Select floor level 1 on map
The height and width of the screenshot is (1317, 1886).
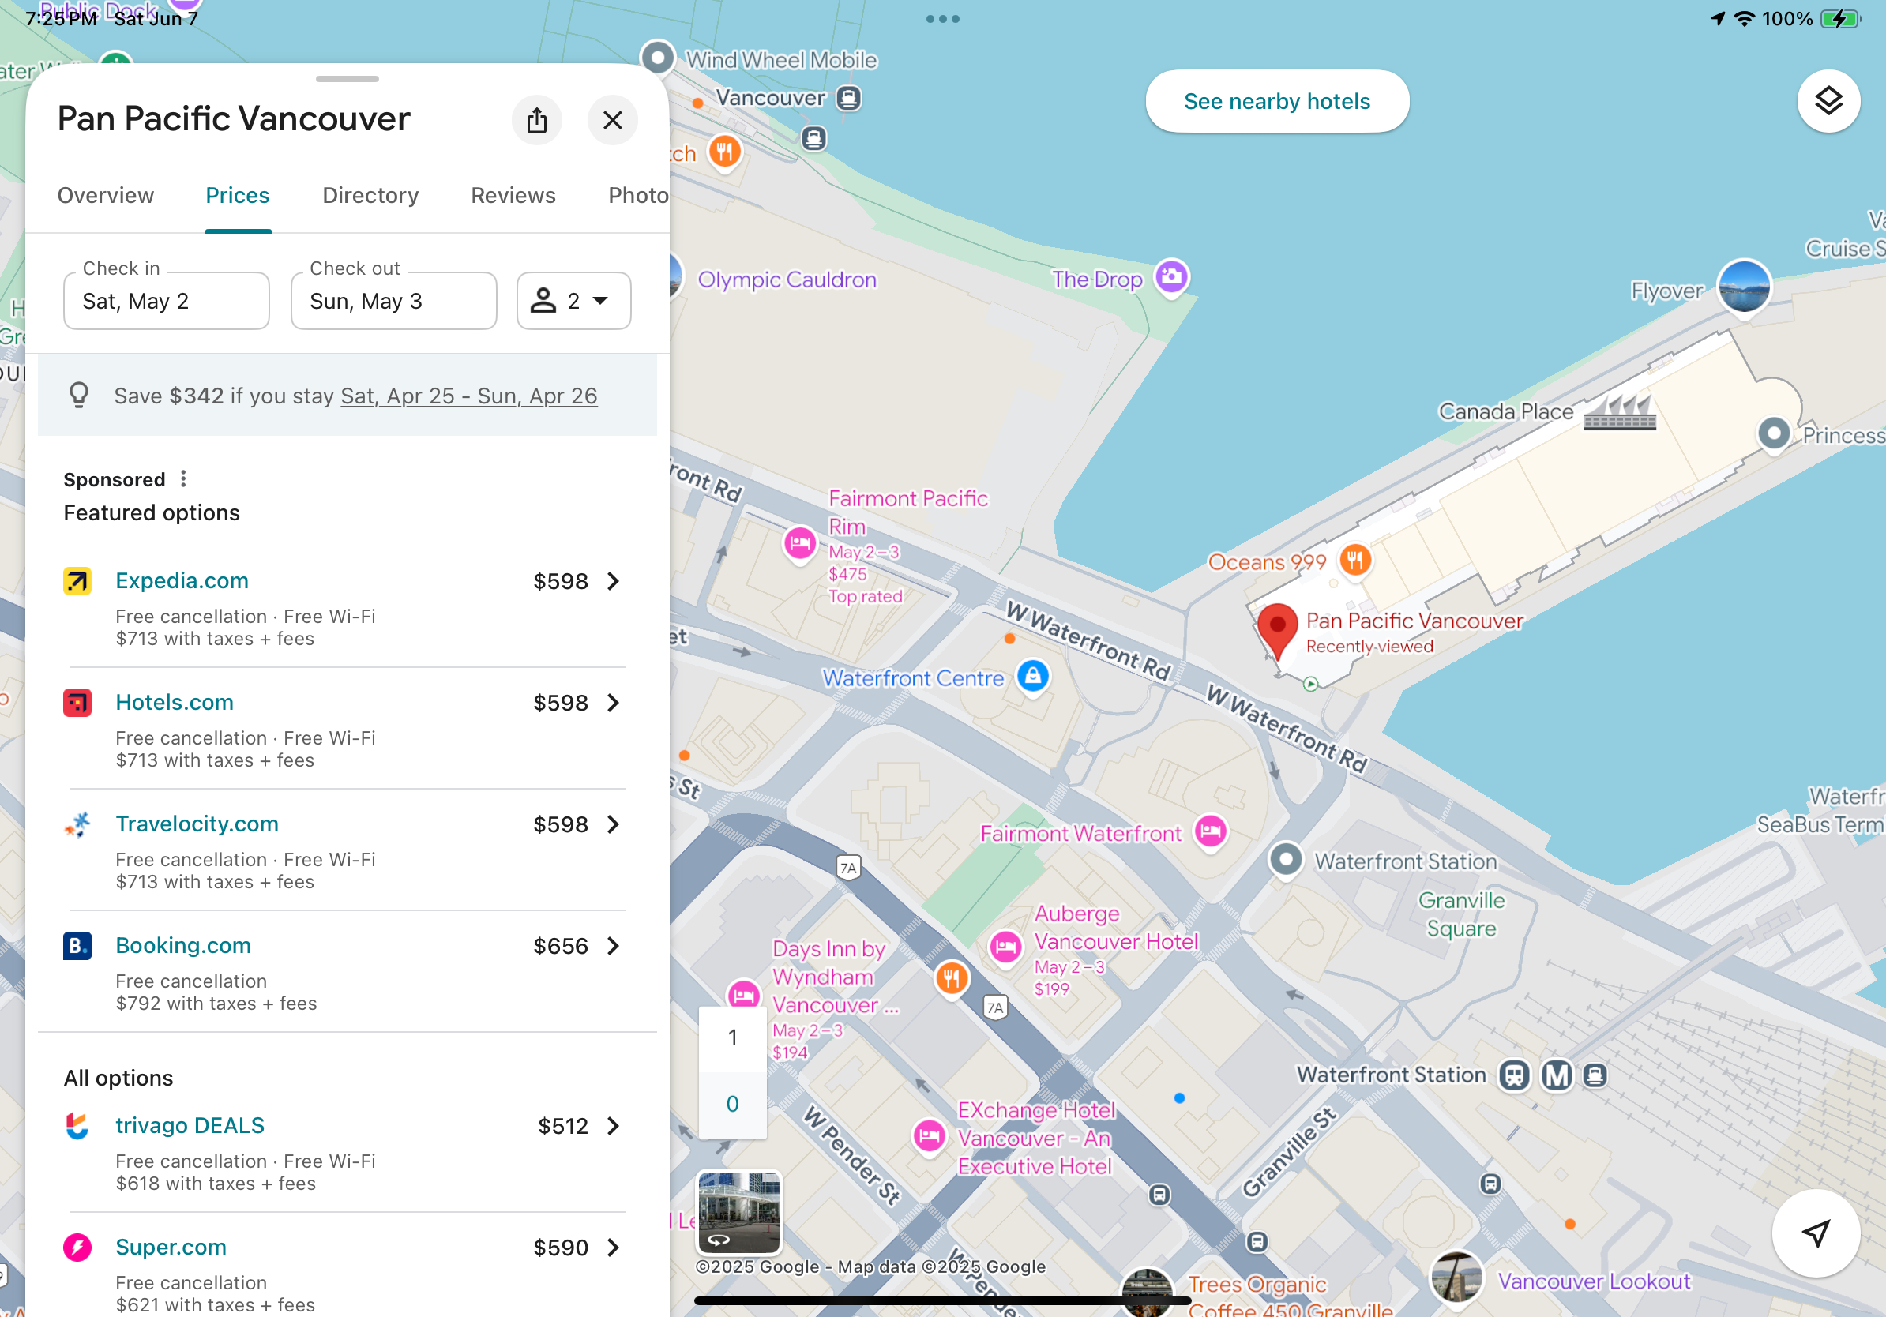click(732, 1037)
